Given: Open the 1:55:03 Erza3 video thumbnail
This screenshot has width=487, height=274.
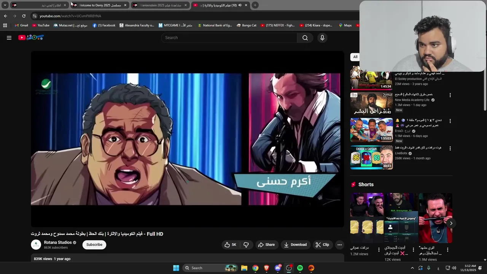Looking at the screenshot, I should point(371,130).
